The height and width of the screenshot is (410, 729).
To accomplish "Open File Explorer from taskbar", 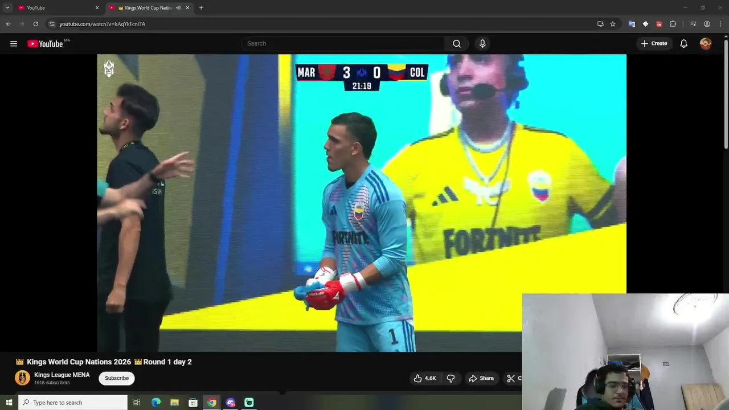I will pyautogui.click(x=175, y=403).
